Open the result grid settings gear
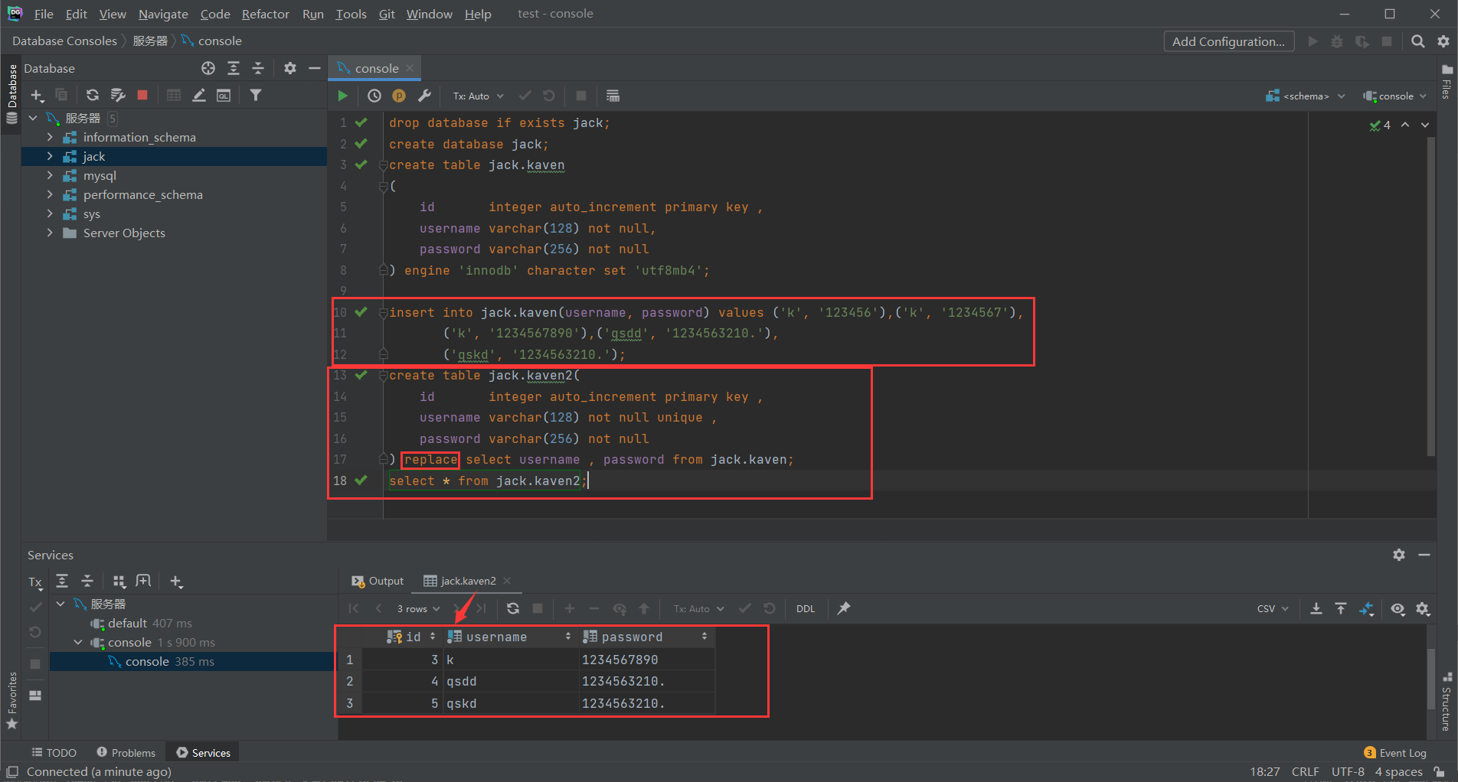Screen dimensions: 1458x782 click(x=1423, y=608)
